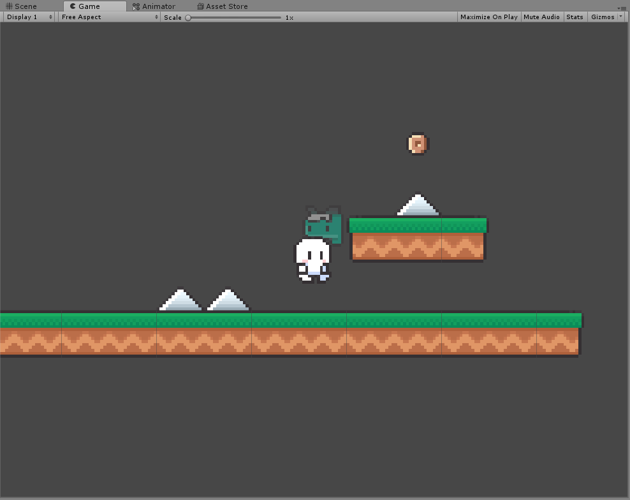Click the 1x scale value
This screenshot has width=630, height=500.
point(289,18)
